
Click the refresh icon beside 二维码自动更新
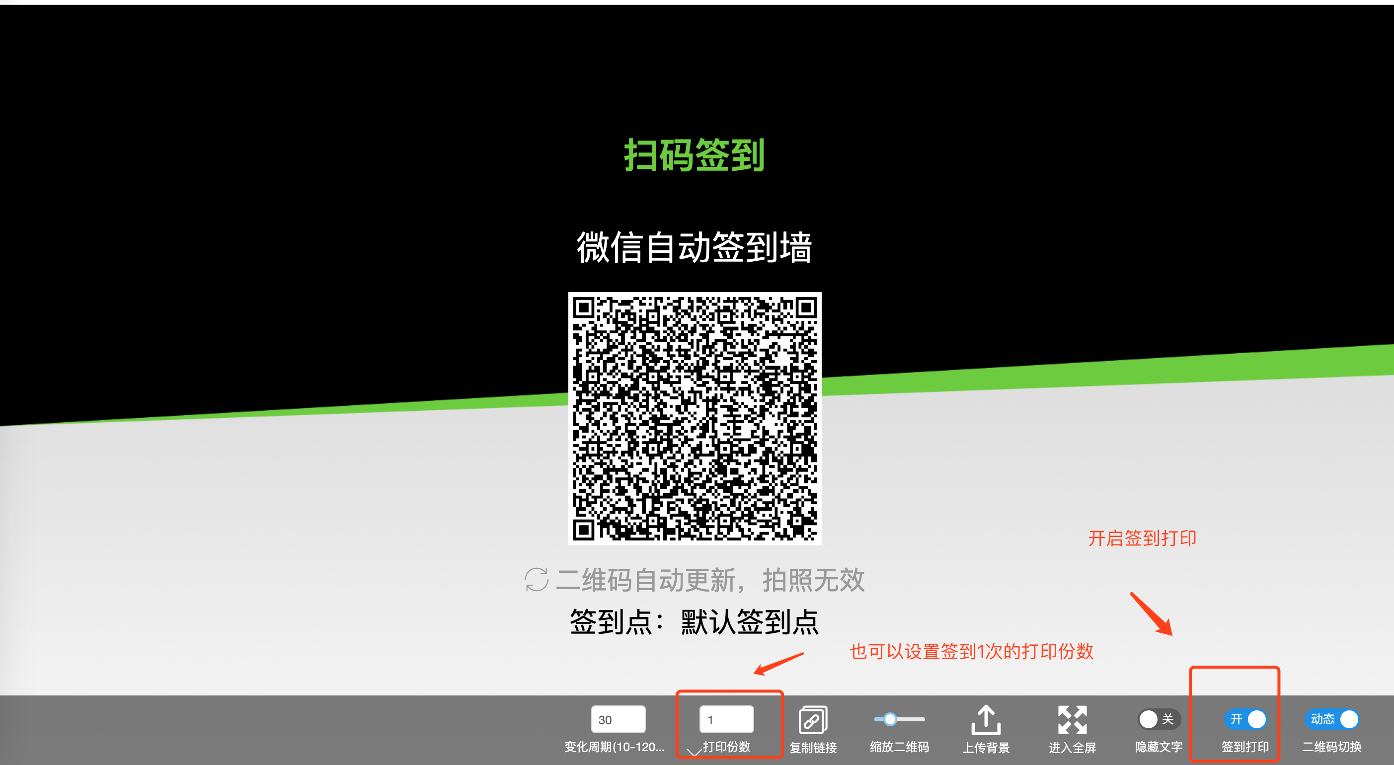(536, 579)
